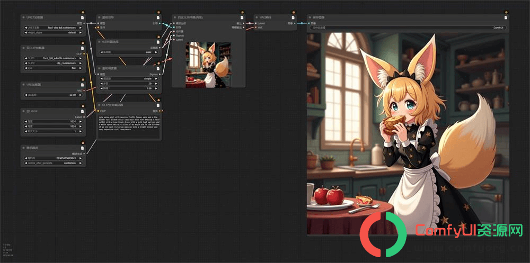Click the document icon on the 自定义采样器 node
The width and height of the screenshot is (530, 263).
242,17
